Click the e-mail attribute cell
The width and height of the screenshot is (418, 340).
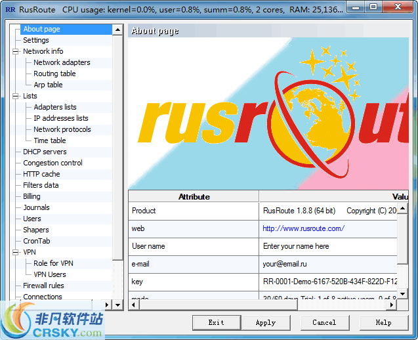pos(194,264)
